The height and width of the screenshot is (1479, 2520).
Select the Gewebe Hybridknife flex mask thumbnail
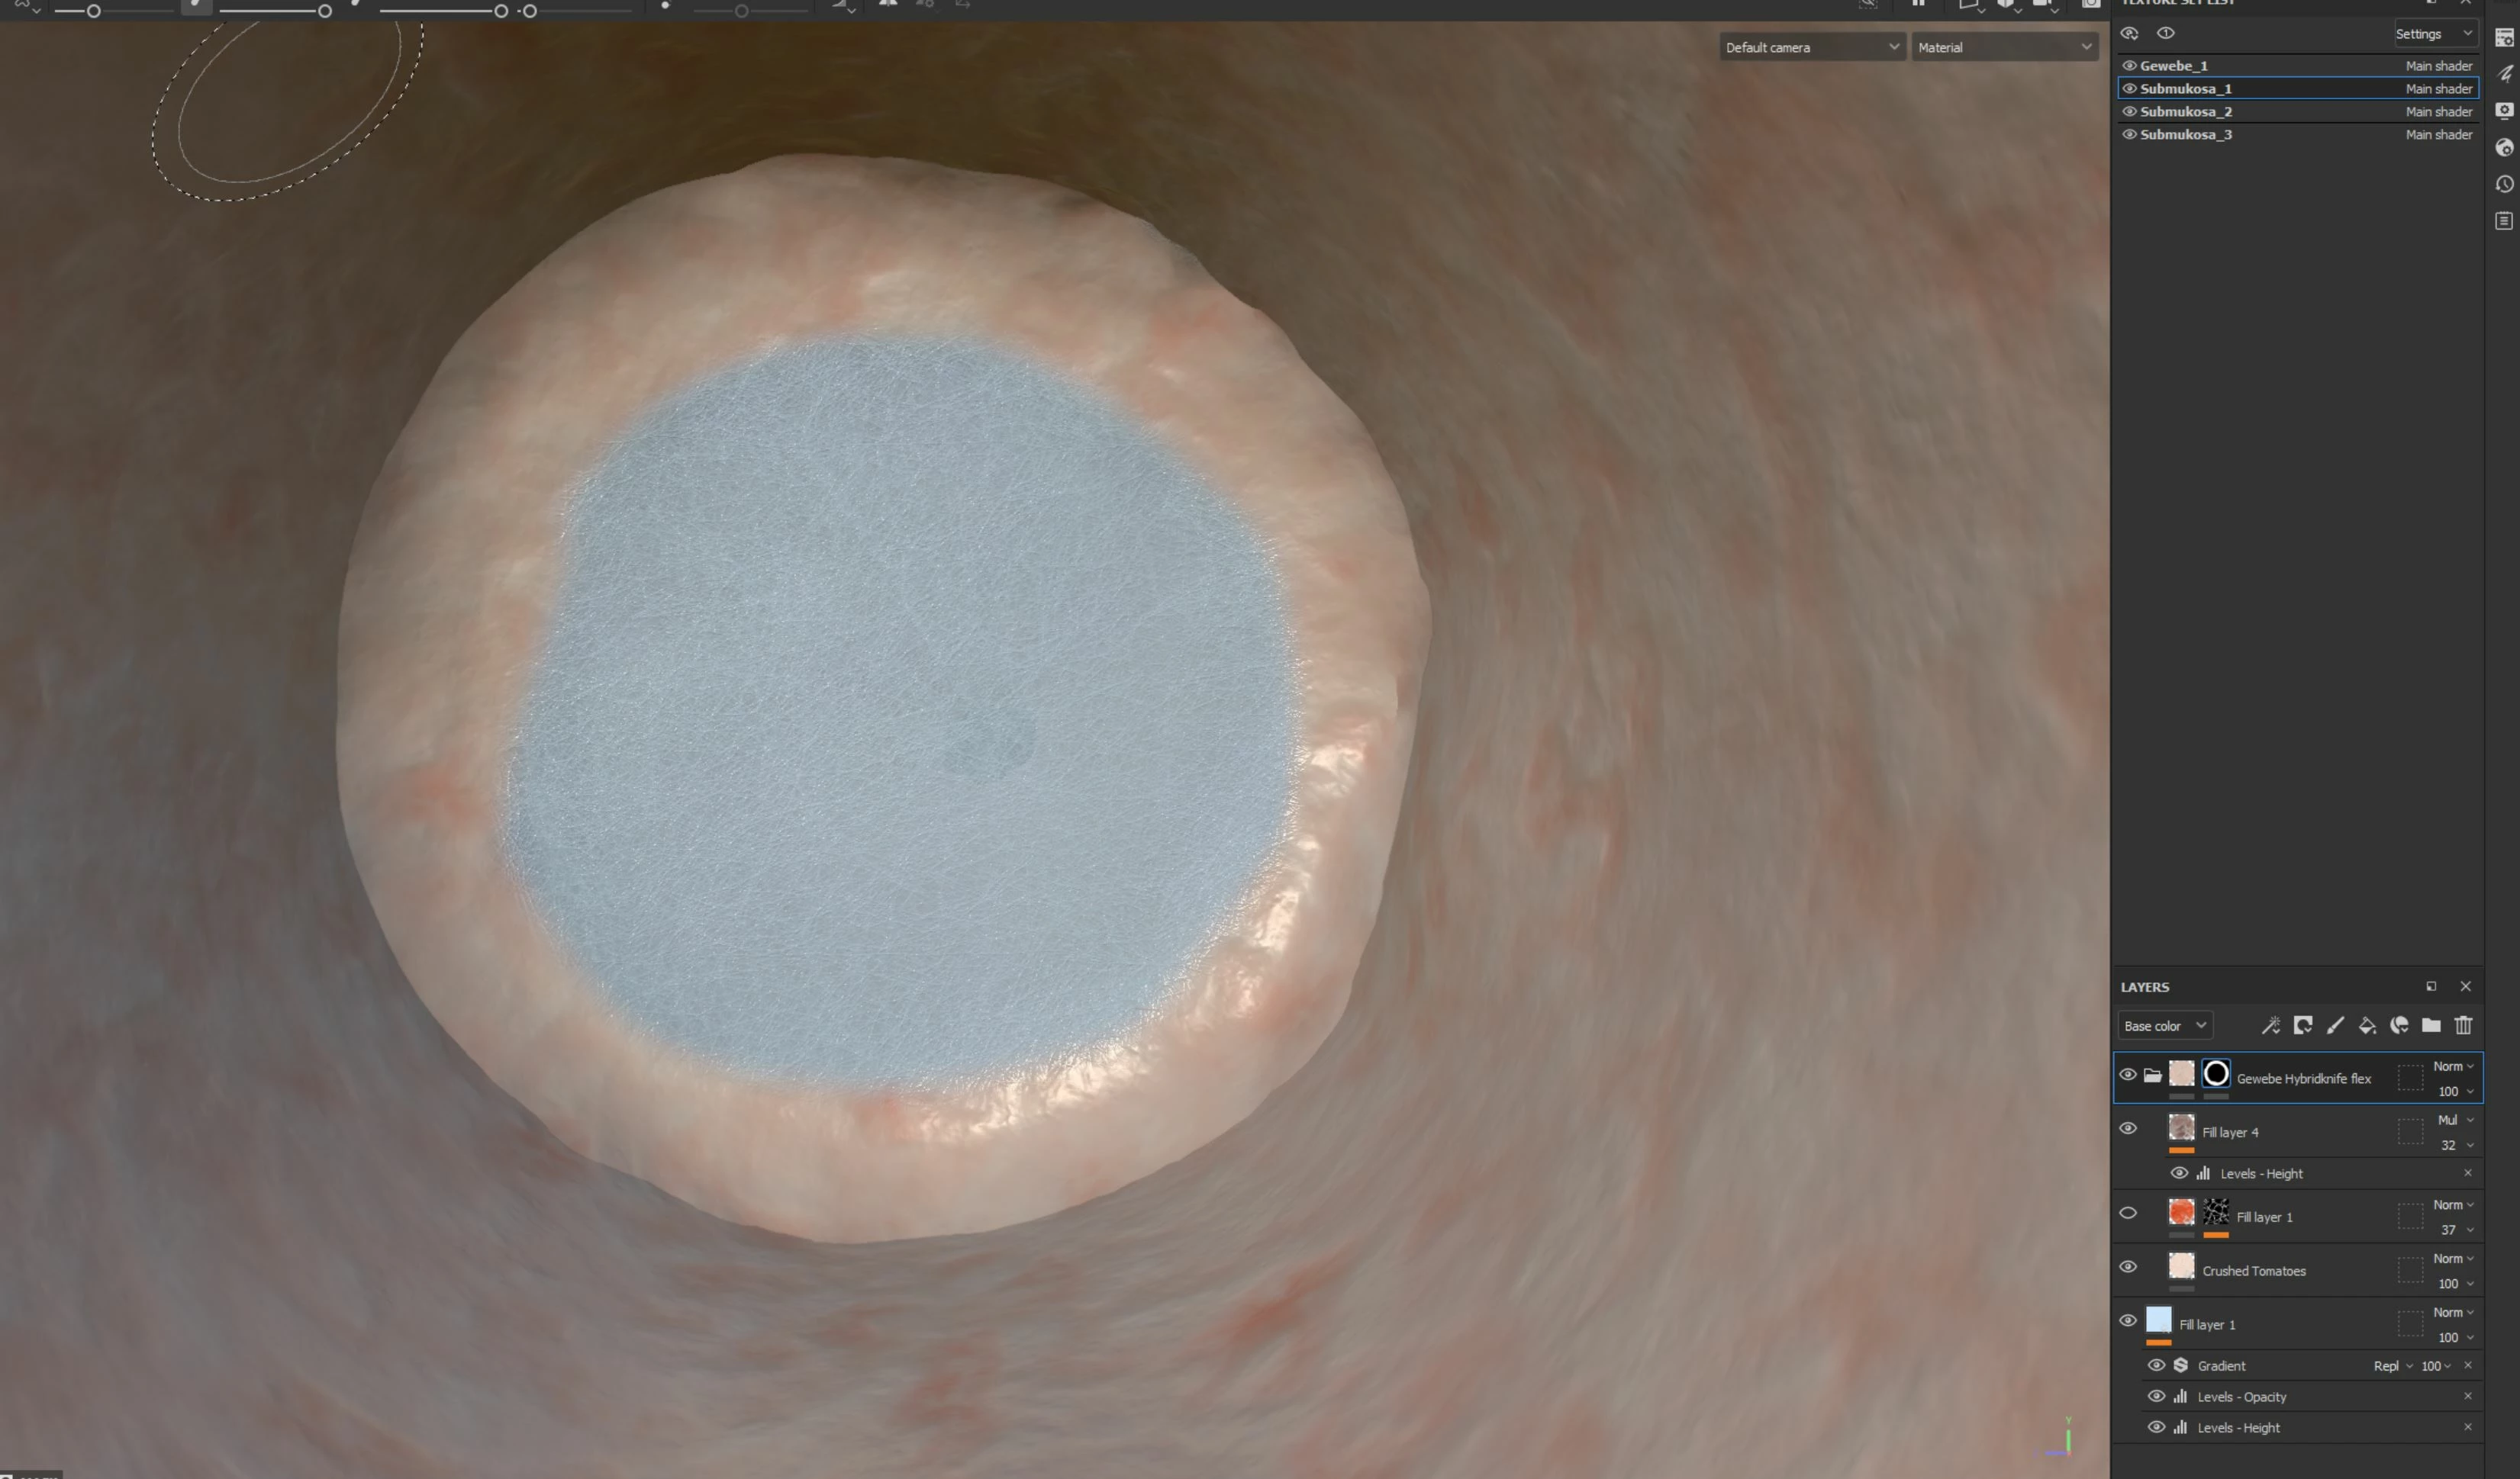tap(2216, 1073)
